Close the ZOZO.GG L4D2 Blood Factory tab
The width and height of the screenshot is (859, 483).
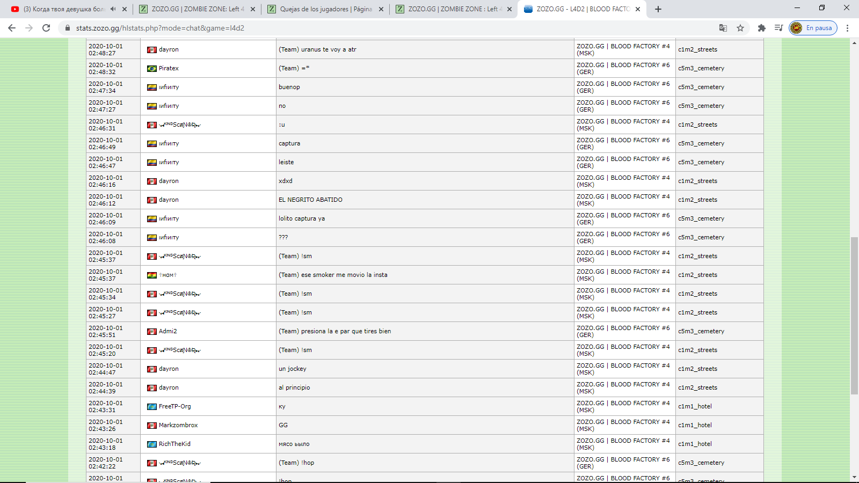[638, 9]
